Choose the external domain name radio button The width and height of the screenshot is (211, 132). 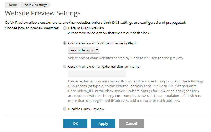(64, 66)
